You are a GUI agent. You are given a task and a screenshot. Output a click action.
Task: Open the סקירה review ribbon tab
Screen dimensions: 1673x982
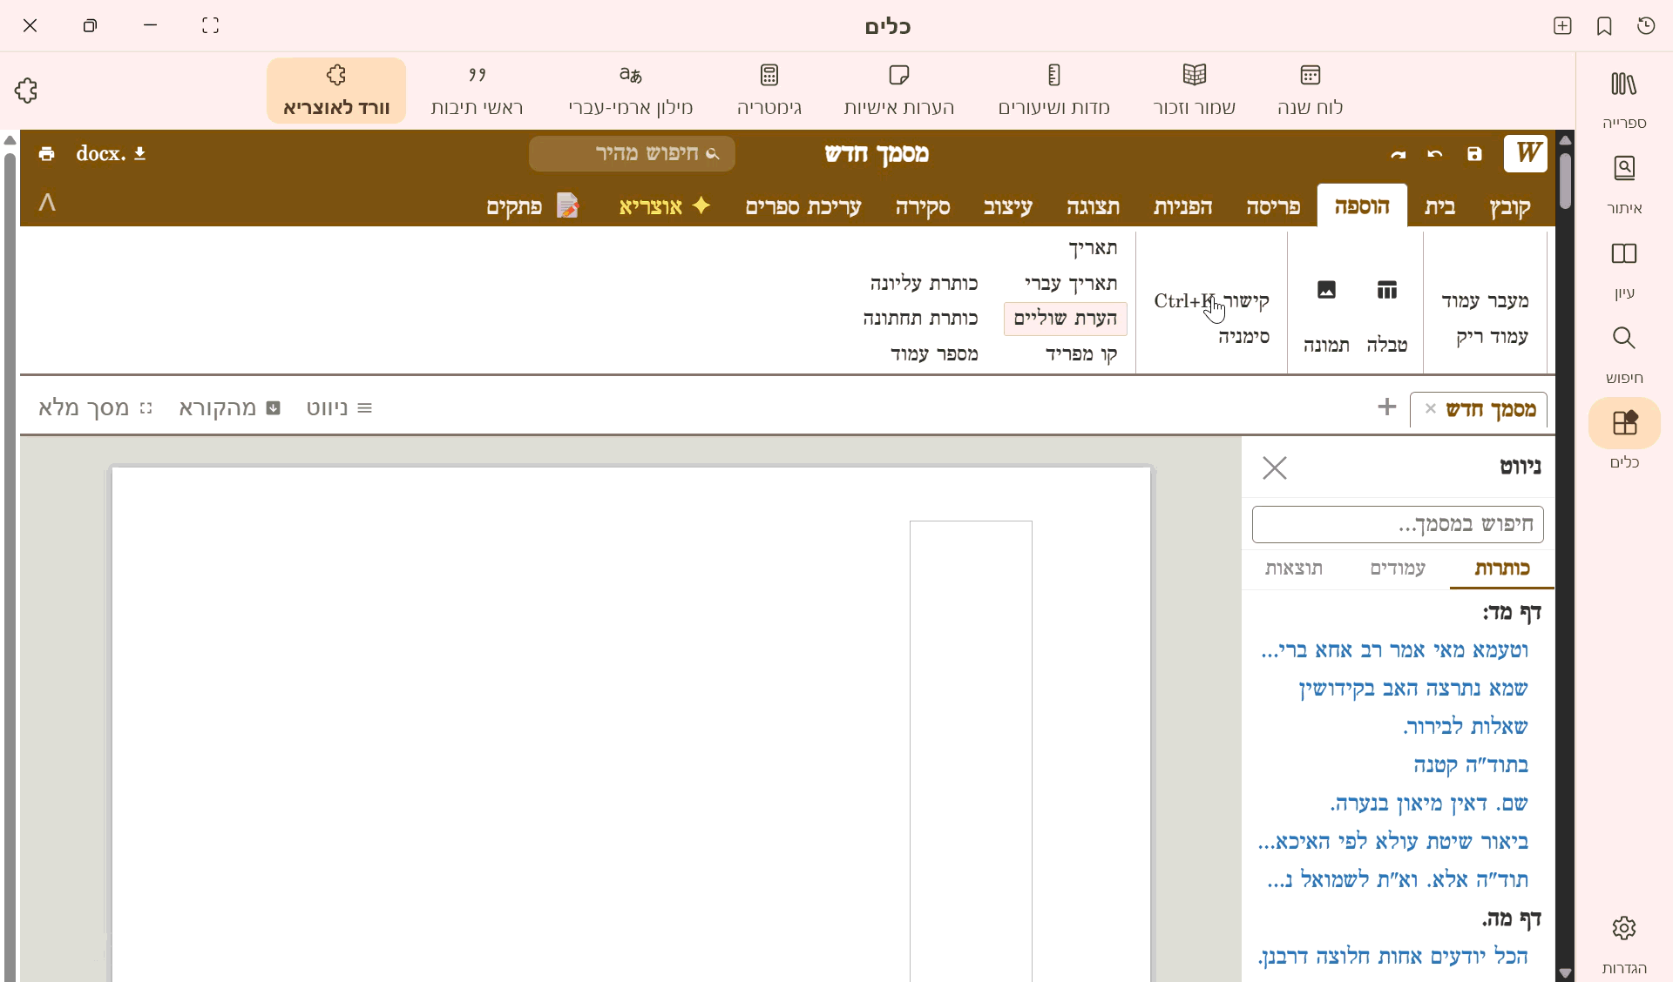click(x=923, y=207)
